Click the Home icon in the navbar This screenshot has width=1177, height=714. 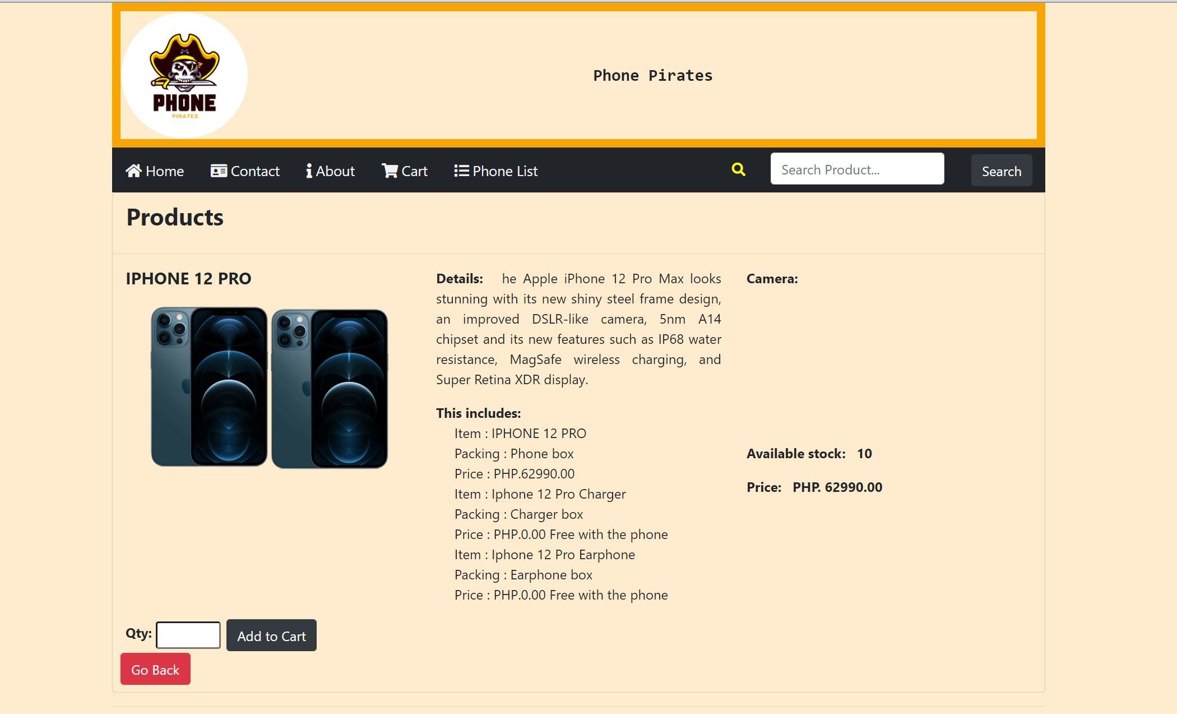click(x=134, y=171)
